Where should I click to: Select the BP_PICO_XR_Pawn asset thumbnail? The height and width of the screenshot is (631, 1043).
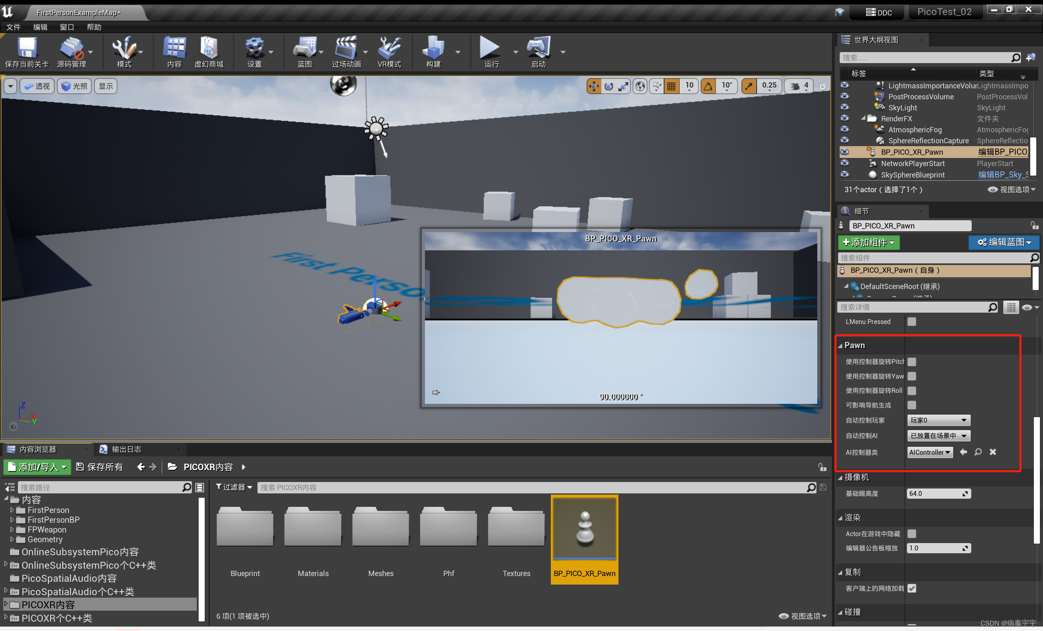click(x=584, y=528)
